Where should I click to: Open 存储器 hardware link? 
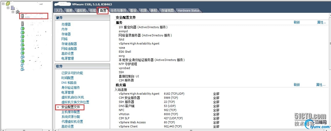[66, 34]
